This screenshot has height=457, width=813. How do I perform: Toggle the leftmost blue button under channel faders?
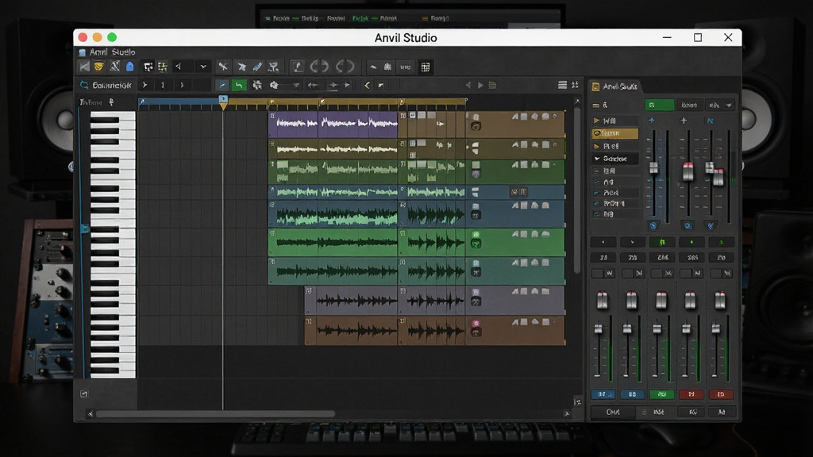click(603, 394)
